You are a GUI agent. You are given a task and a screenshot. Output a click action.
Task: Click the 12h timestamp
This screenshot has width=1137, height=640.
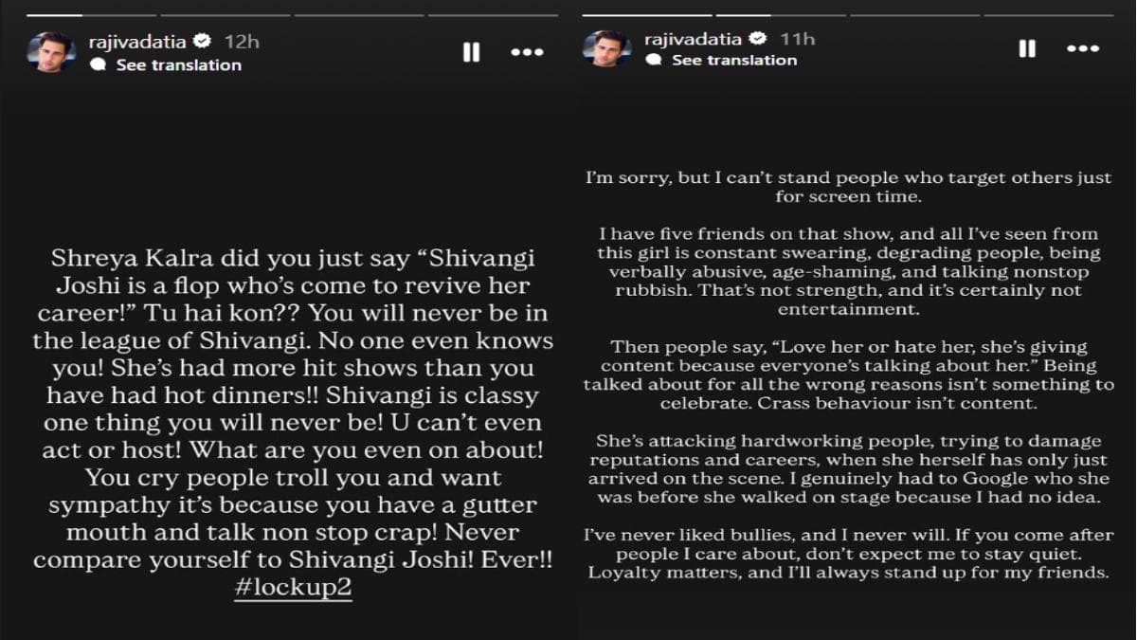[x=241, y=41]
